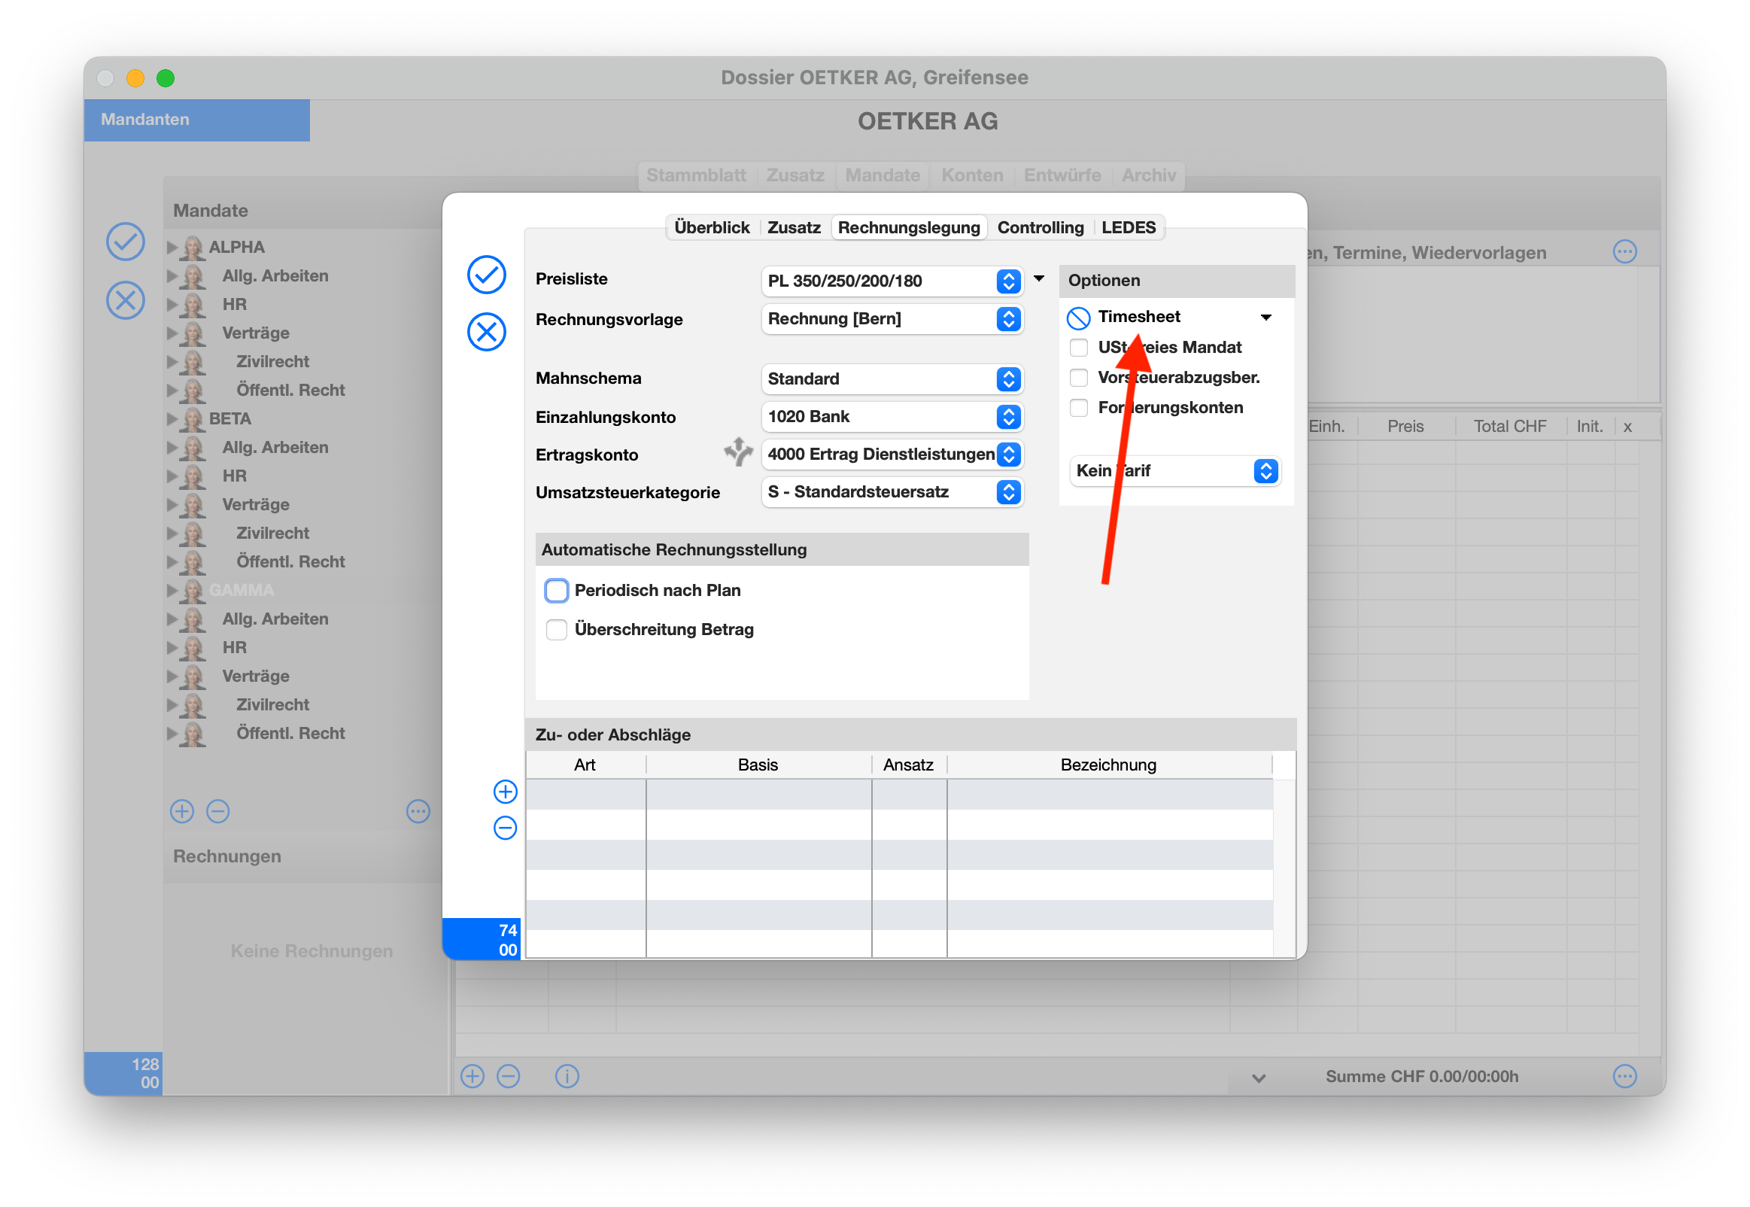
Task: Click the small arrow beside Preisliste dropdown
Action: pyautogui.click(x=1040, y=279)
